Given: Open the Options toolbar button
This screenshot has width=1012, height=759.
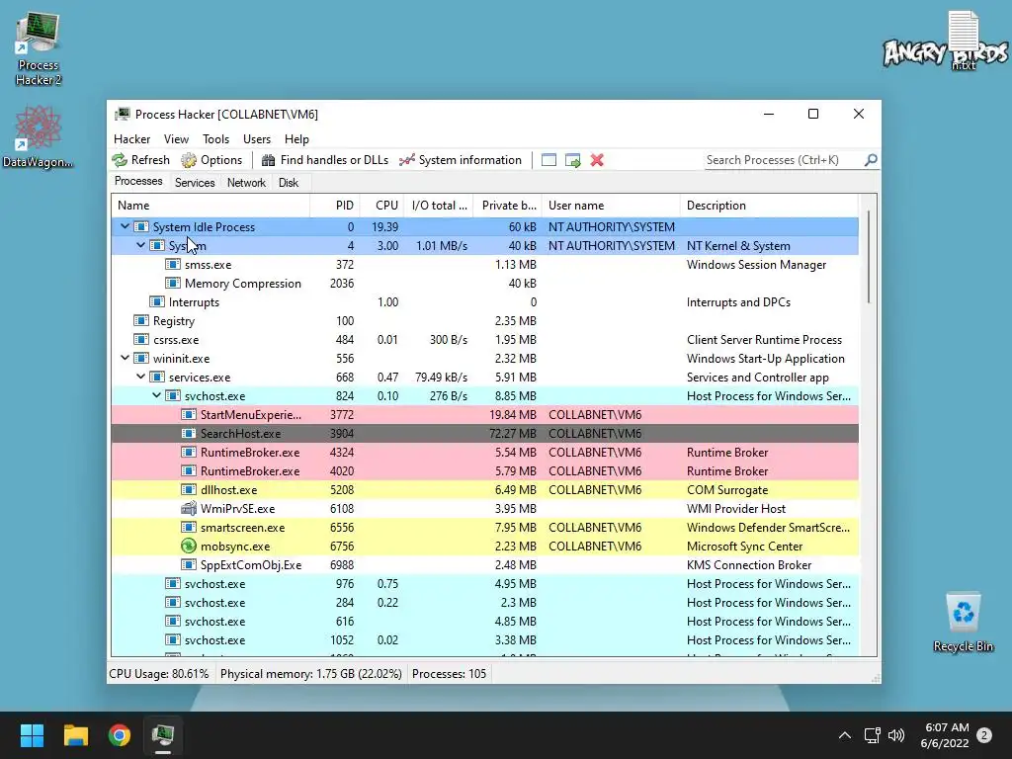Looking at the screenshot, I should click(x=211, y=160).
